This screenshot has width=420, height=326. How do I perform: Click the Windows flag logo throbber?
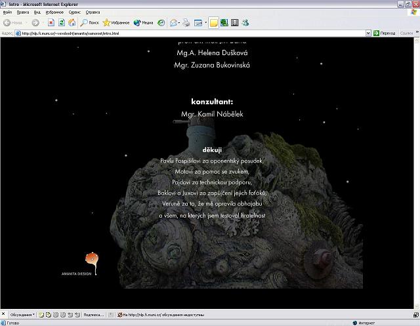click(x=414, y=12)
